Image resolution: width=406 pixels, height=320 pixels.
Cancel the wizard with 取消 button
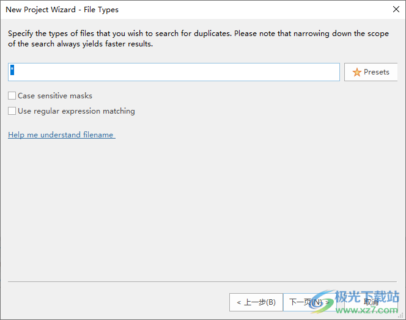tap(371, 302)
